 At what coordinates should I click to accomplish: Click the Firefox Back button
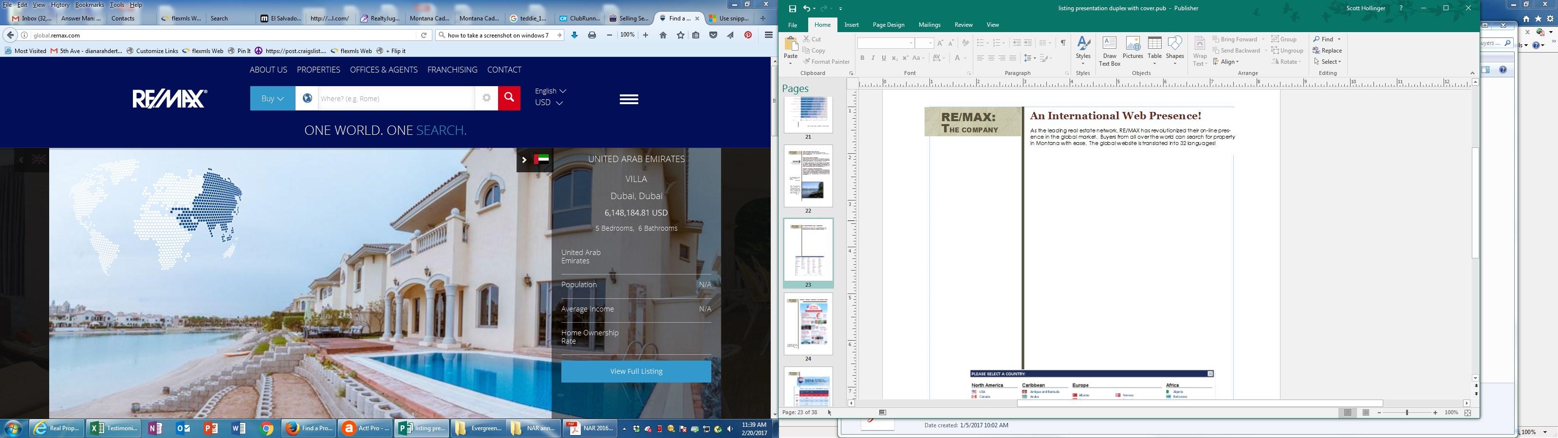10,35
